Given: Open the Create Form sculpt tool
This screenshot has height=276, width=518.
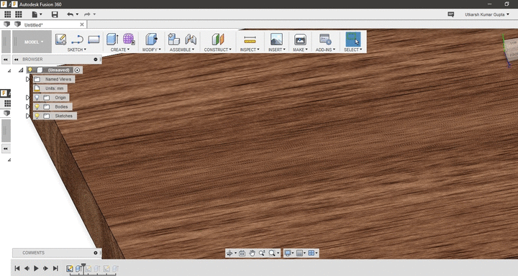Looking at the screenshot, I should tap(129, 39).
